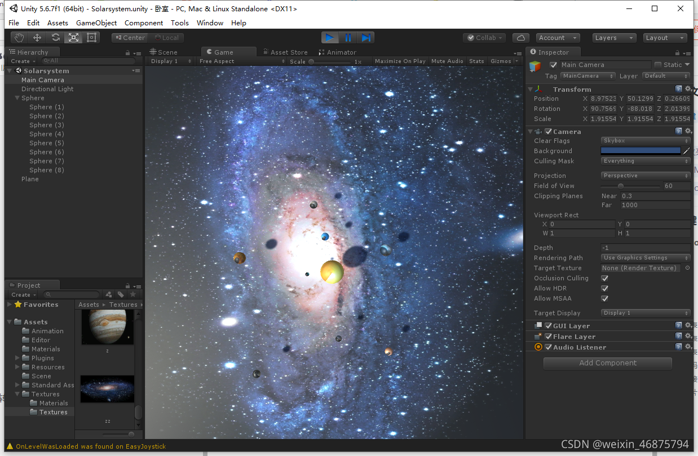Open the Transform component gear menu
The image size is (698, 456).
pos(688,89)
